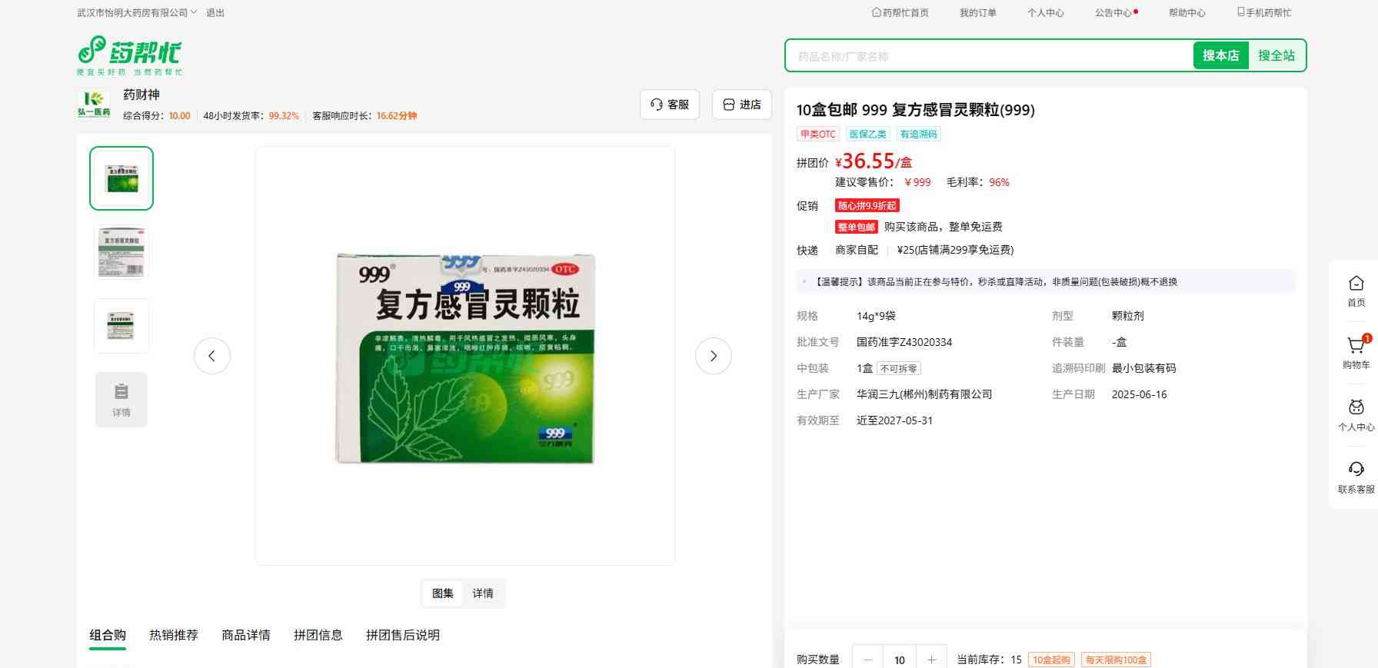
Task: Contact customer service via sidebar headset
Action: [x=1356, y=477]
